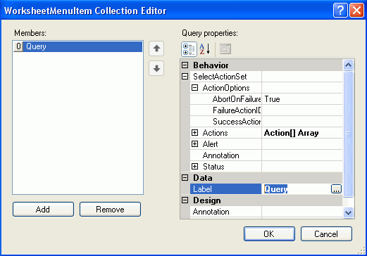Move selected member up with arrow button
The image size is (367, 256).
[156, 49]
